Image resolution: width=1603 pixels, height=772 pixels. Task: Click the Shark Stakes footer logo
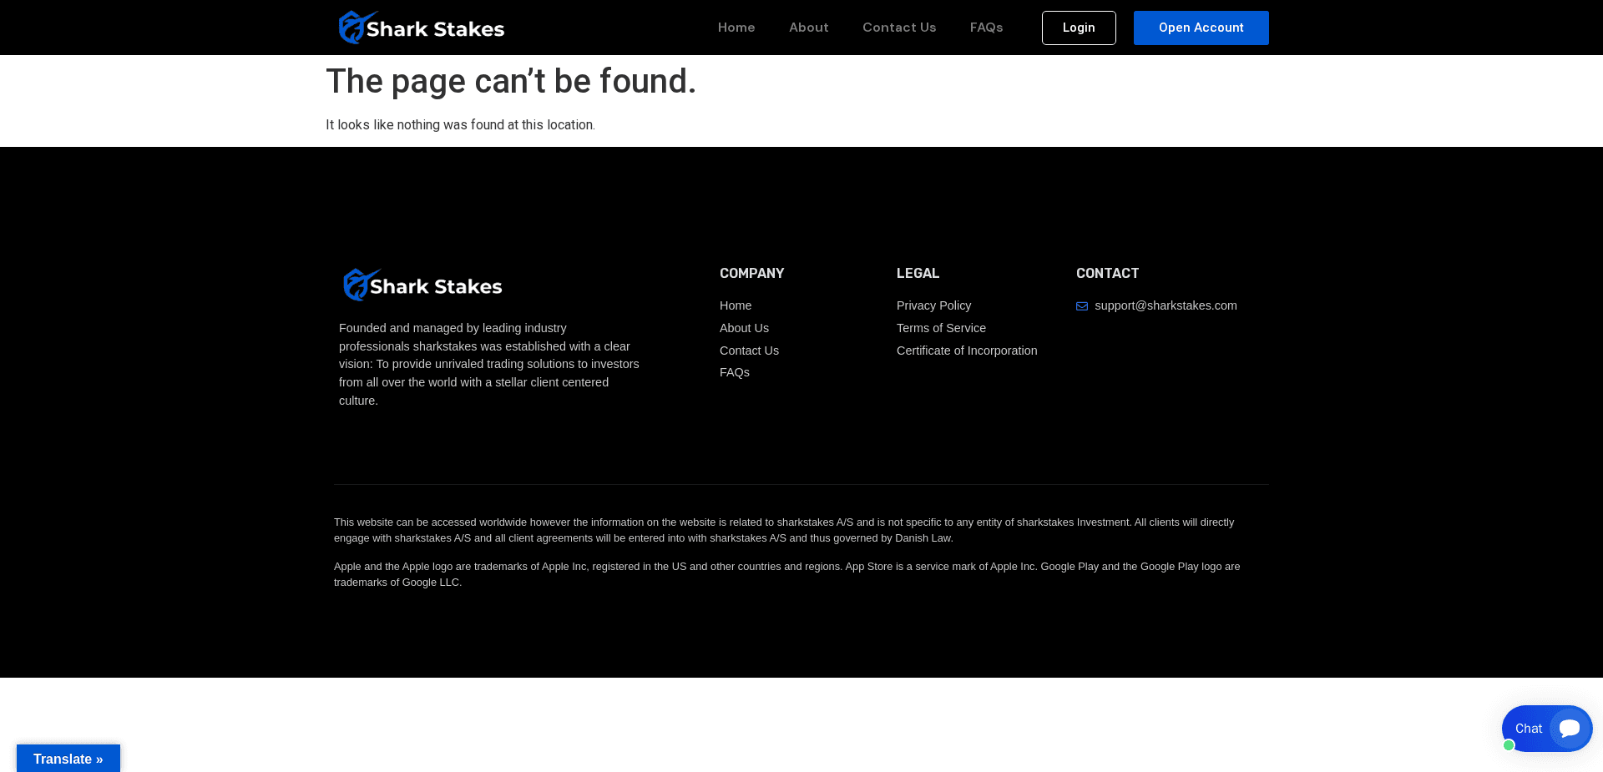coord(422,284)
